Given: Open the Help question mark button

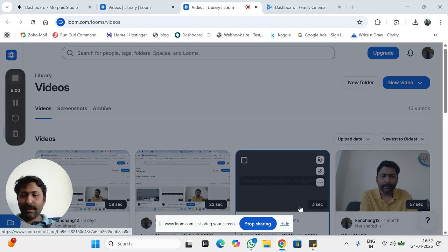Looking at the screenshot, I should [427, 220].
